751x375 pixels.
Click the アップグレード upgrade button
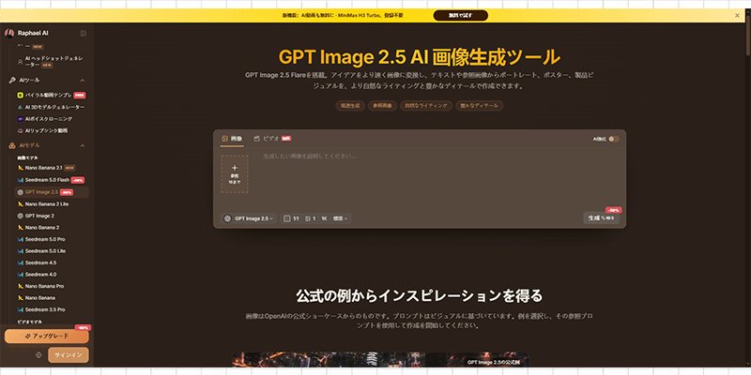coord(46,337)
